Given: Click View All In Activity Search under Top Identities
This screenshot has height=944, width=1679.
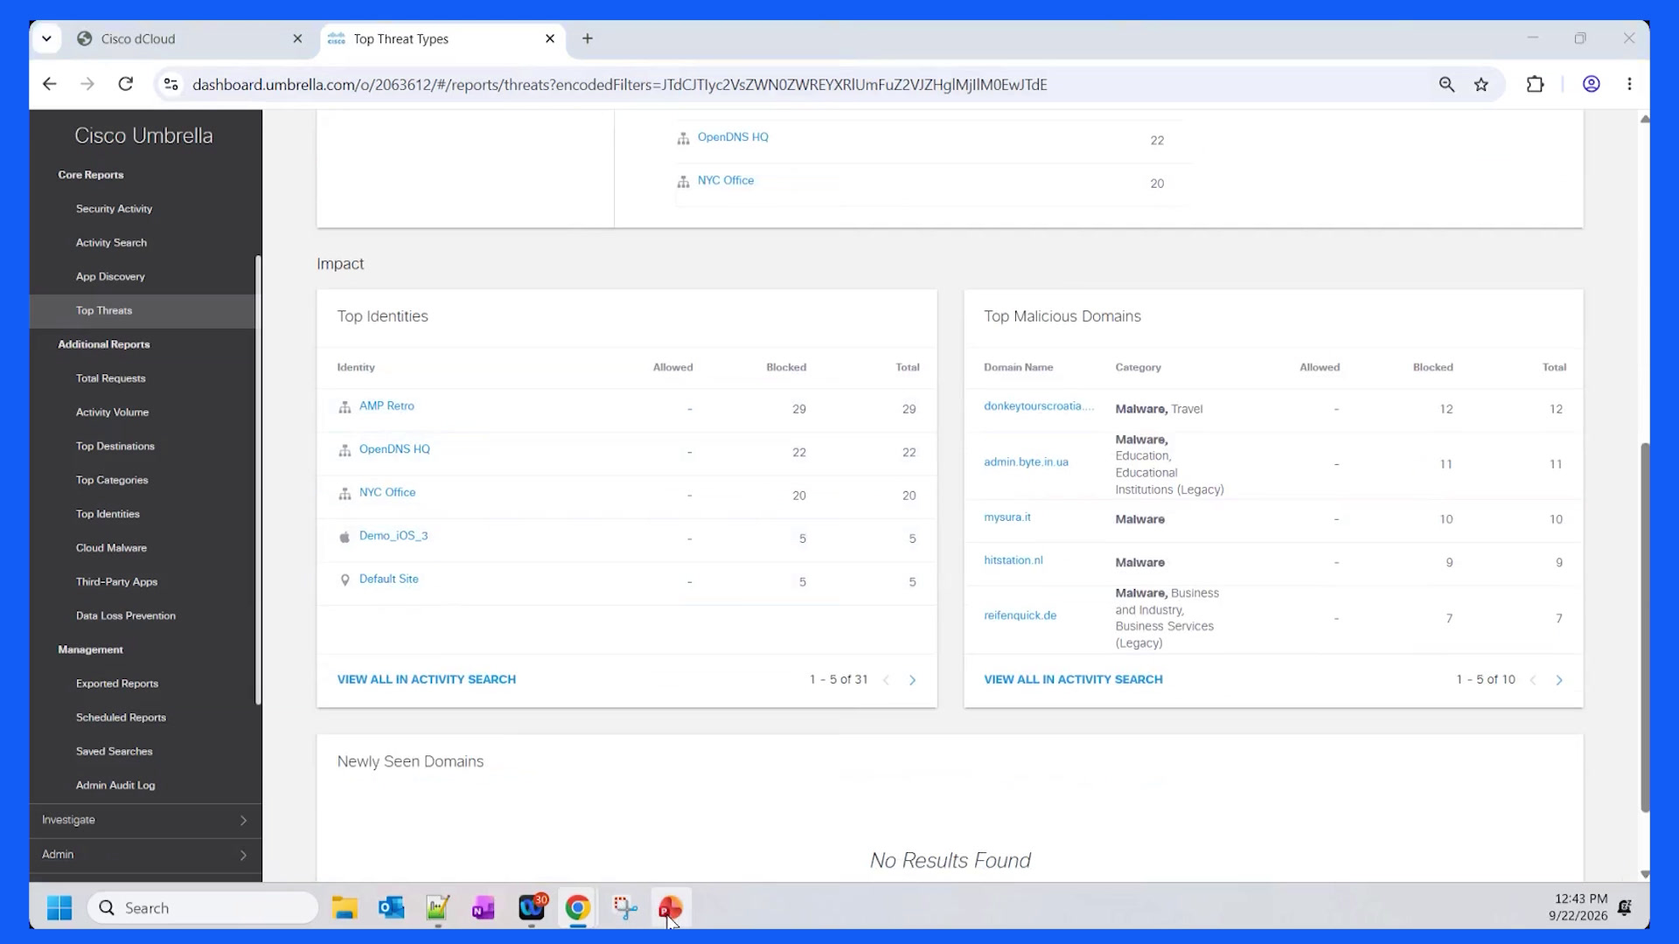Looking at the screenshot, I should coord(427,679).
